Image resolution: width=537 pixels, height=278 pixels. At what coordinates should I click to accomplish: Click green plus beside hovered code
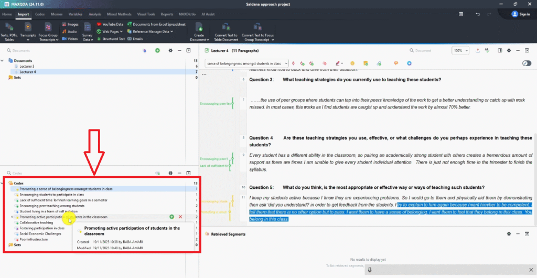[x=172, y=217]
